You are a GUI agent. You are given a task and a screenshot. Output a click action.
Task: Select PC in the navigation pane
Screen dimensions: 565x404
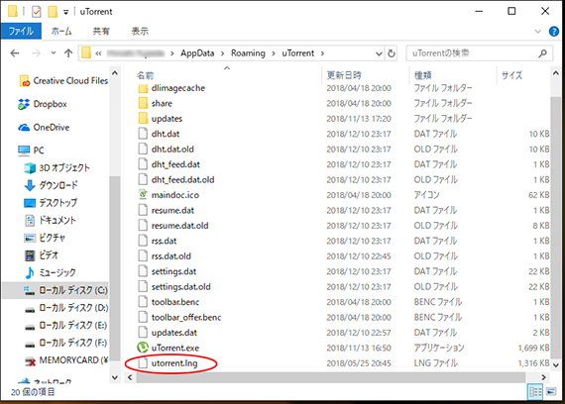point(31,151)
